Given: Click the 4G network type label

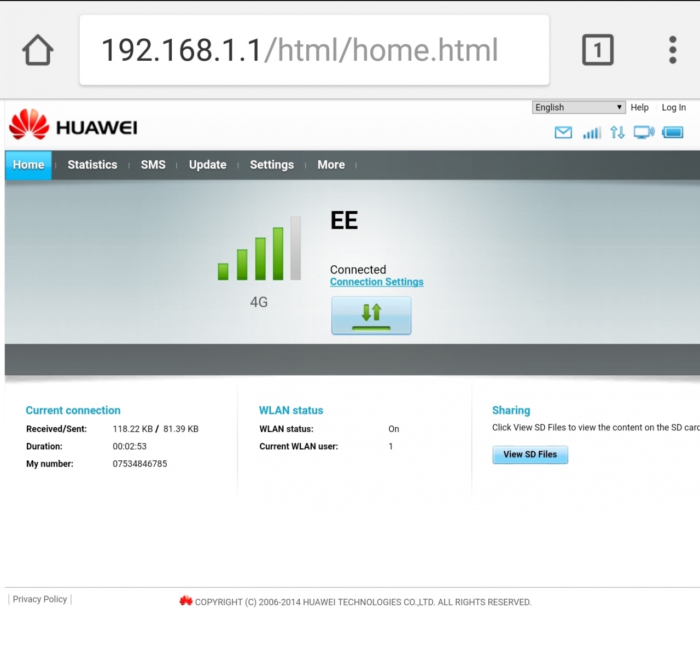Looking at the screenshot, I should pyautogui.click(x=259, y=302).
